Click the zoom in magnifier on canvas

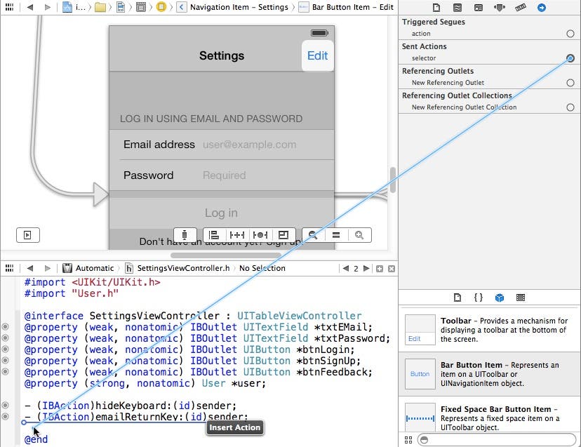click(x=359, y=235)
